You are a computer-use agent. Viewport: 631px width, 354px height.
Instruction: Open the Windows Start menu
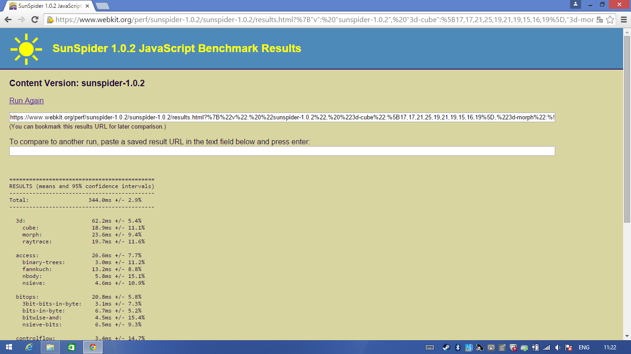9,347
